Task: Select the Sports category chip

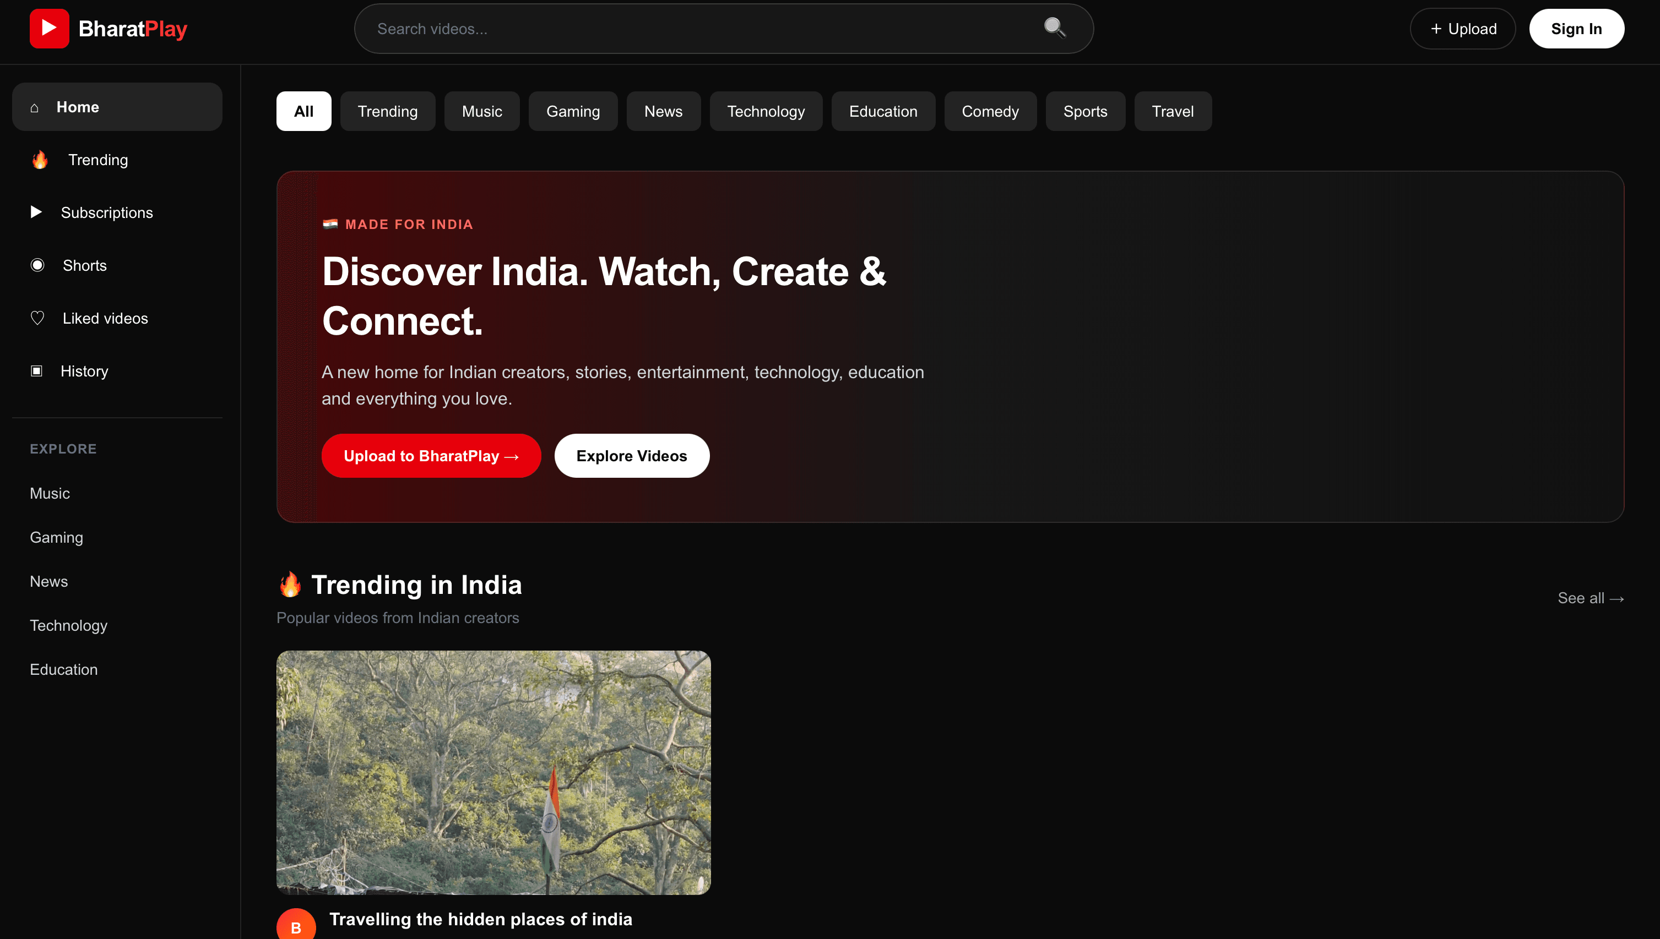Action: [1085, 111]
